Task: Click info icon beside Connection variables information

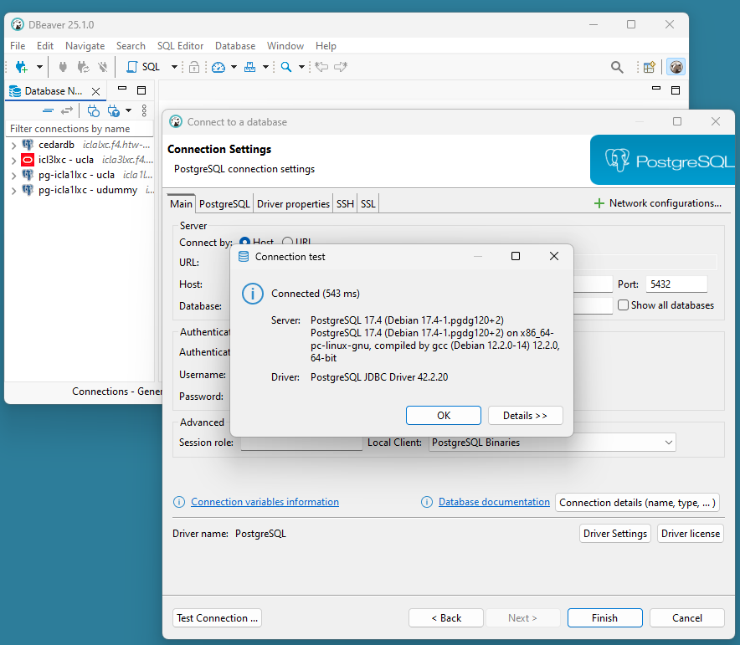Action: pyautogui.click(x=179, y=502)
